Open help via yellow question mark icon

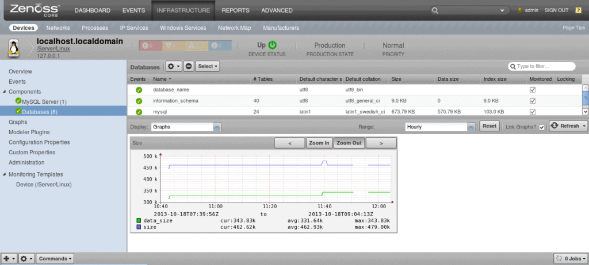(578, 10)
